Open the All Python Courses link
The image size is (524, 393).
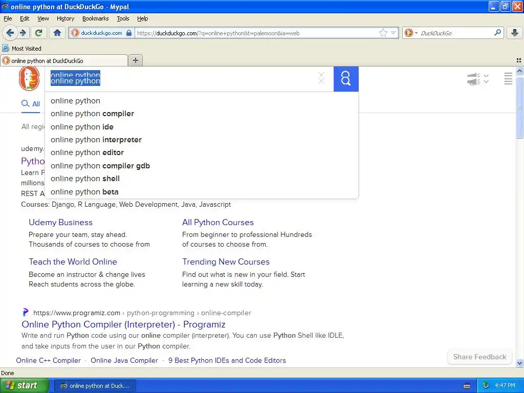(218, 222)
